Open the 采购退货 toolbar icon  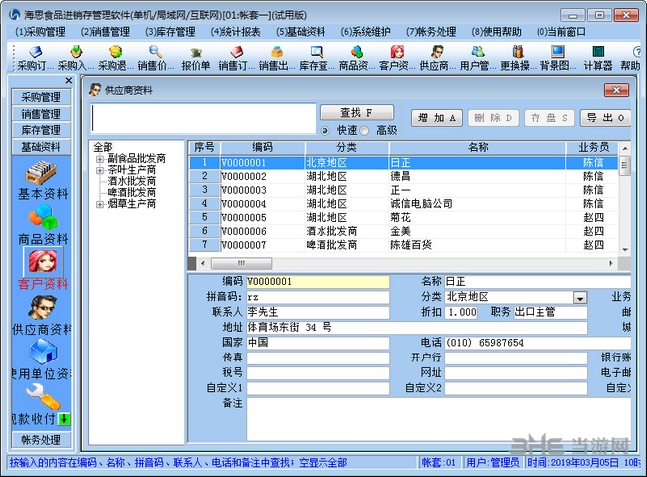(x=115, y=58)
